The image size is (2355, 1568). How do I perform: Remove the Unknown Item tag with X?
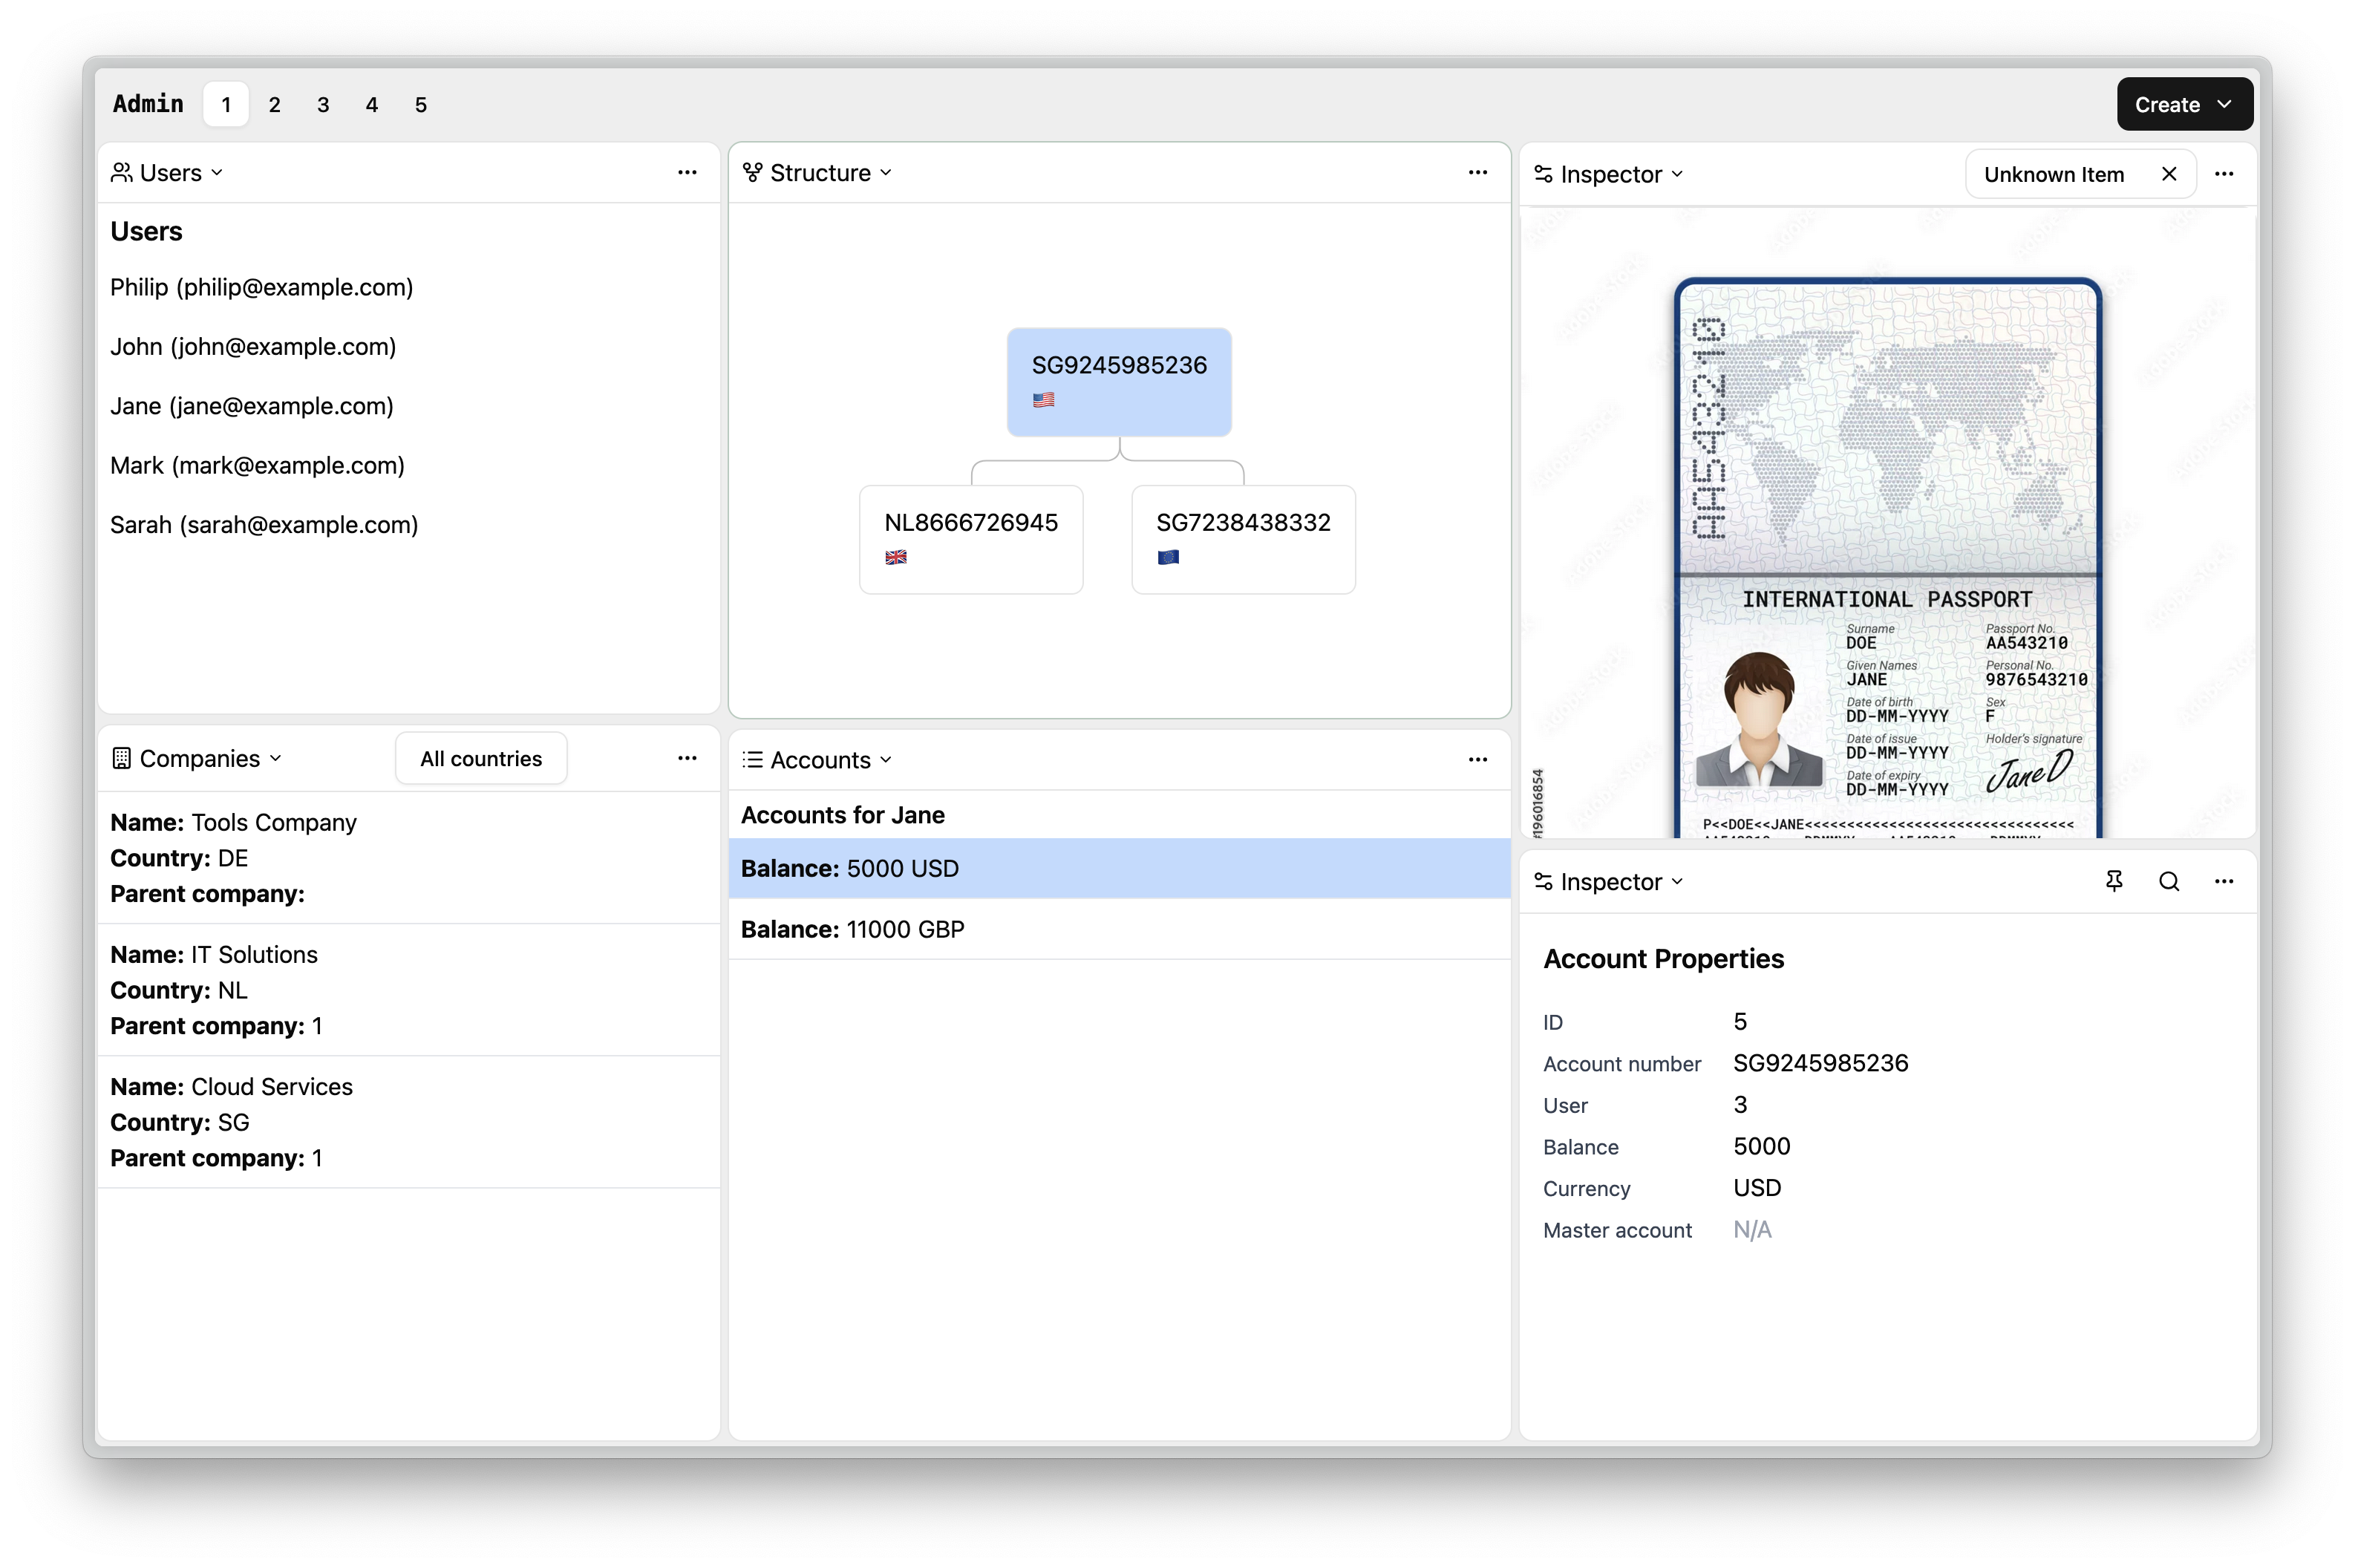2168,174
